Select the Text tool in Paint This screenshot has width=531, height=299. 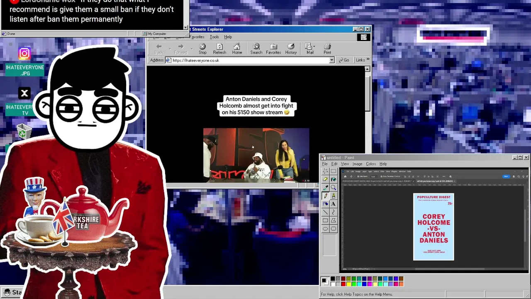tap(333, 204)
